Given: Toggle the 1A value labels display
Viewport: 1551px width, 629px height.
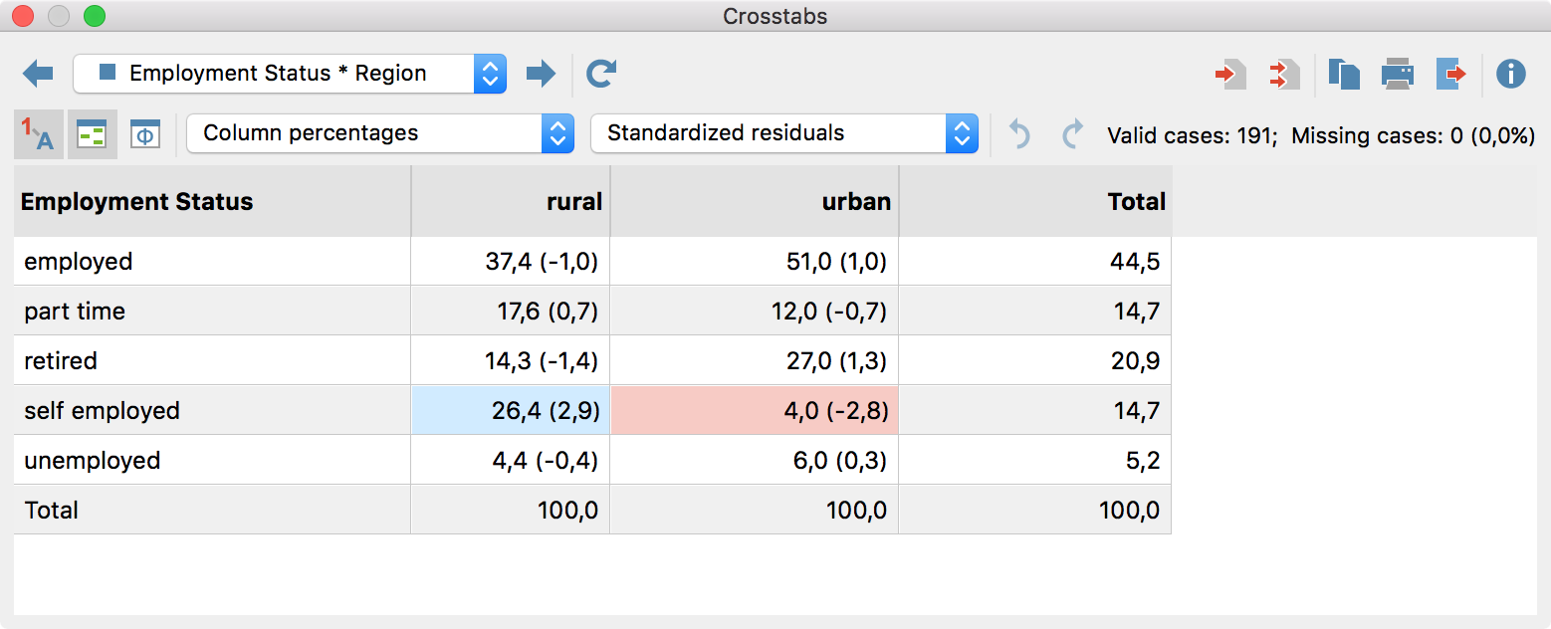Looking at the screenshot, I should pyautogui.click(x=39, y=134).
